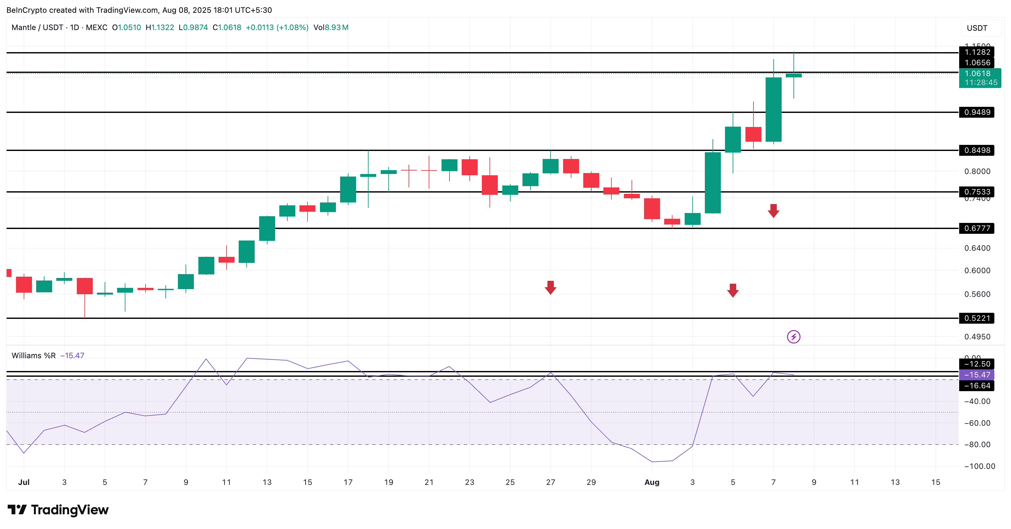
Task: Select the 1.1282 horizontal line price label
Action: tap(976, 52)
